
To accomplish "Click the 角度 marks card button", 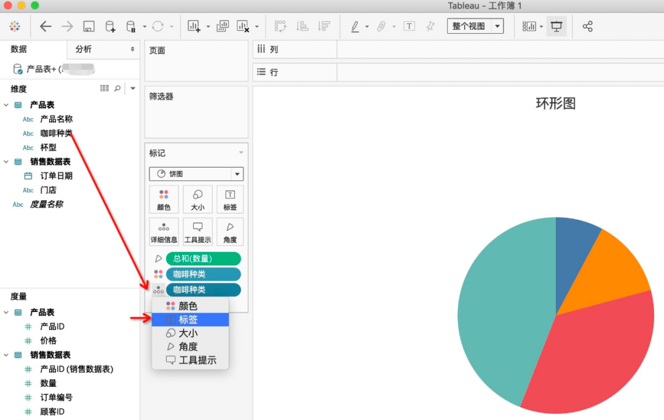I will click(x=230, y=232).
